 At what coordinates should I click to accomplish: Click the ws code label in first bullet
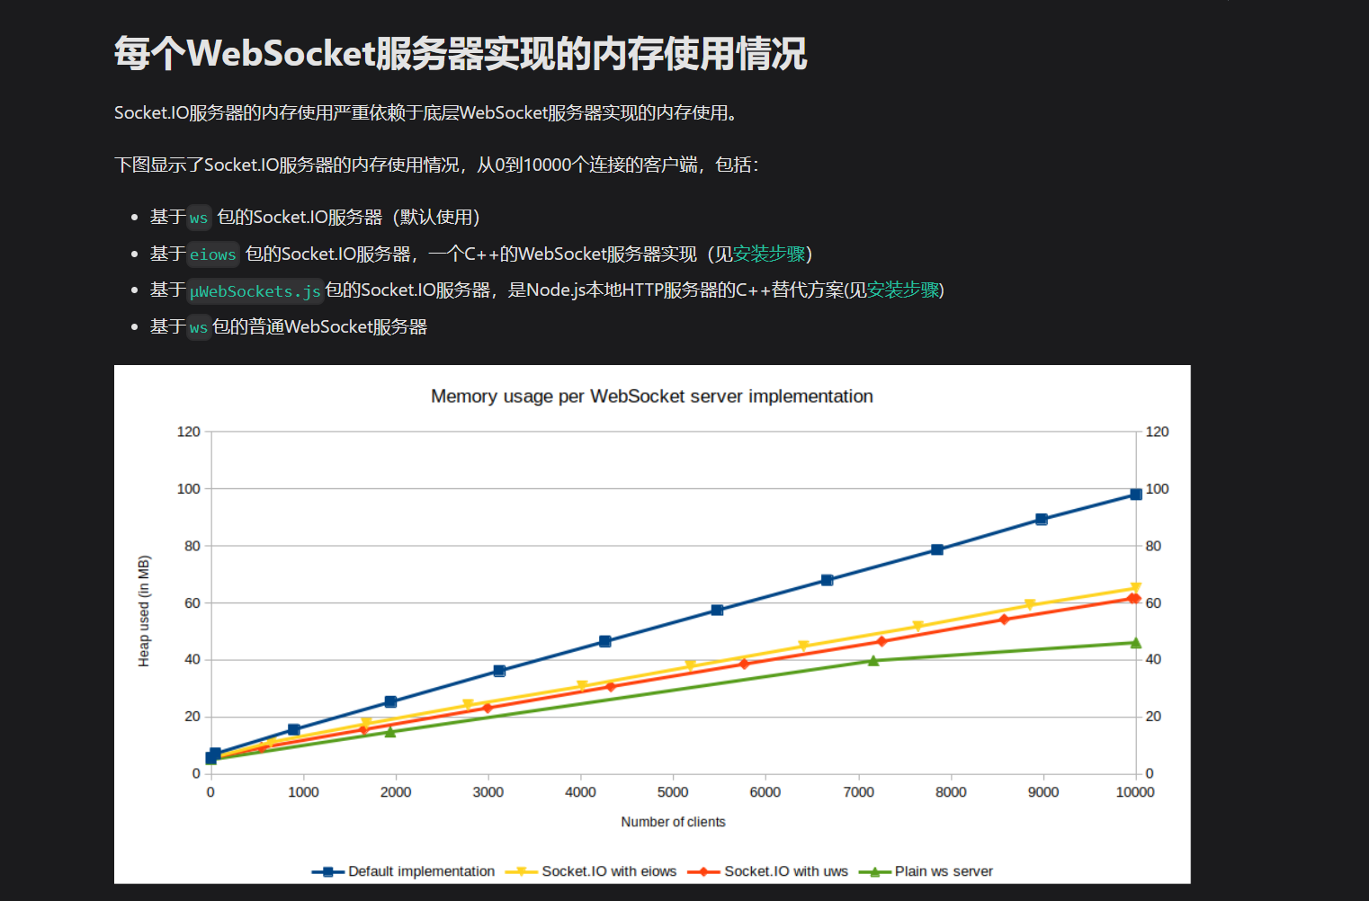(199, 219)
